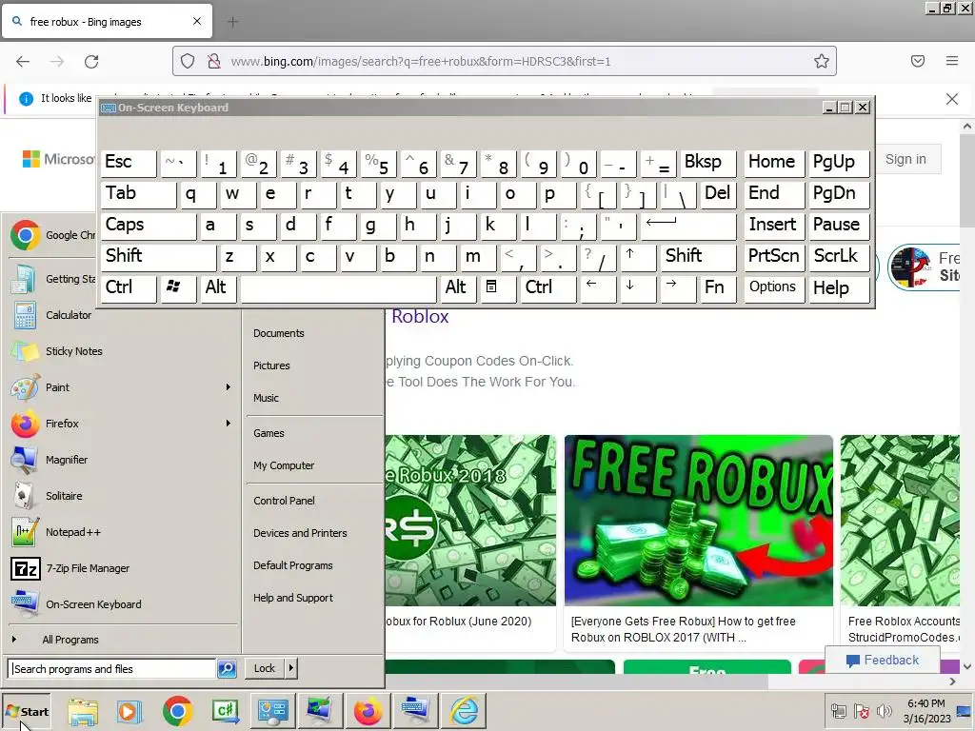Open Documents from Start menu
Image resolution: width=975 pixels, height=731 pixels.
coord(279,333)
